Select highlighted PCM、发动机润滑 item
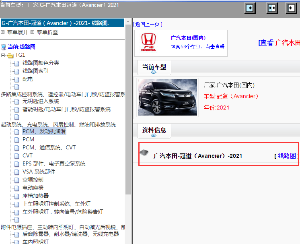The height and width of the screenshot is (244, 300). [x=44, y=131]
